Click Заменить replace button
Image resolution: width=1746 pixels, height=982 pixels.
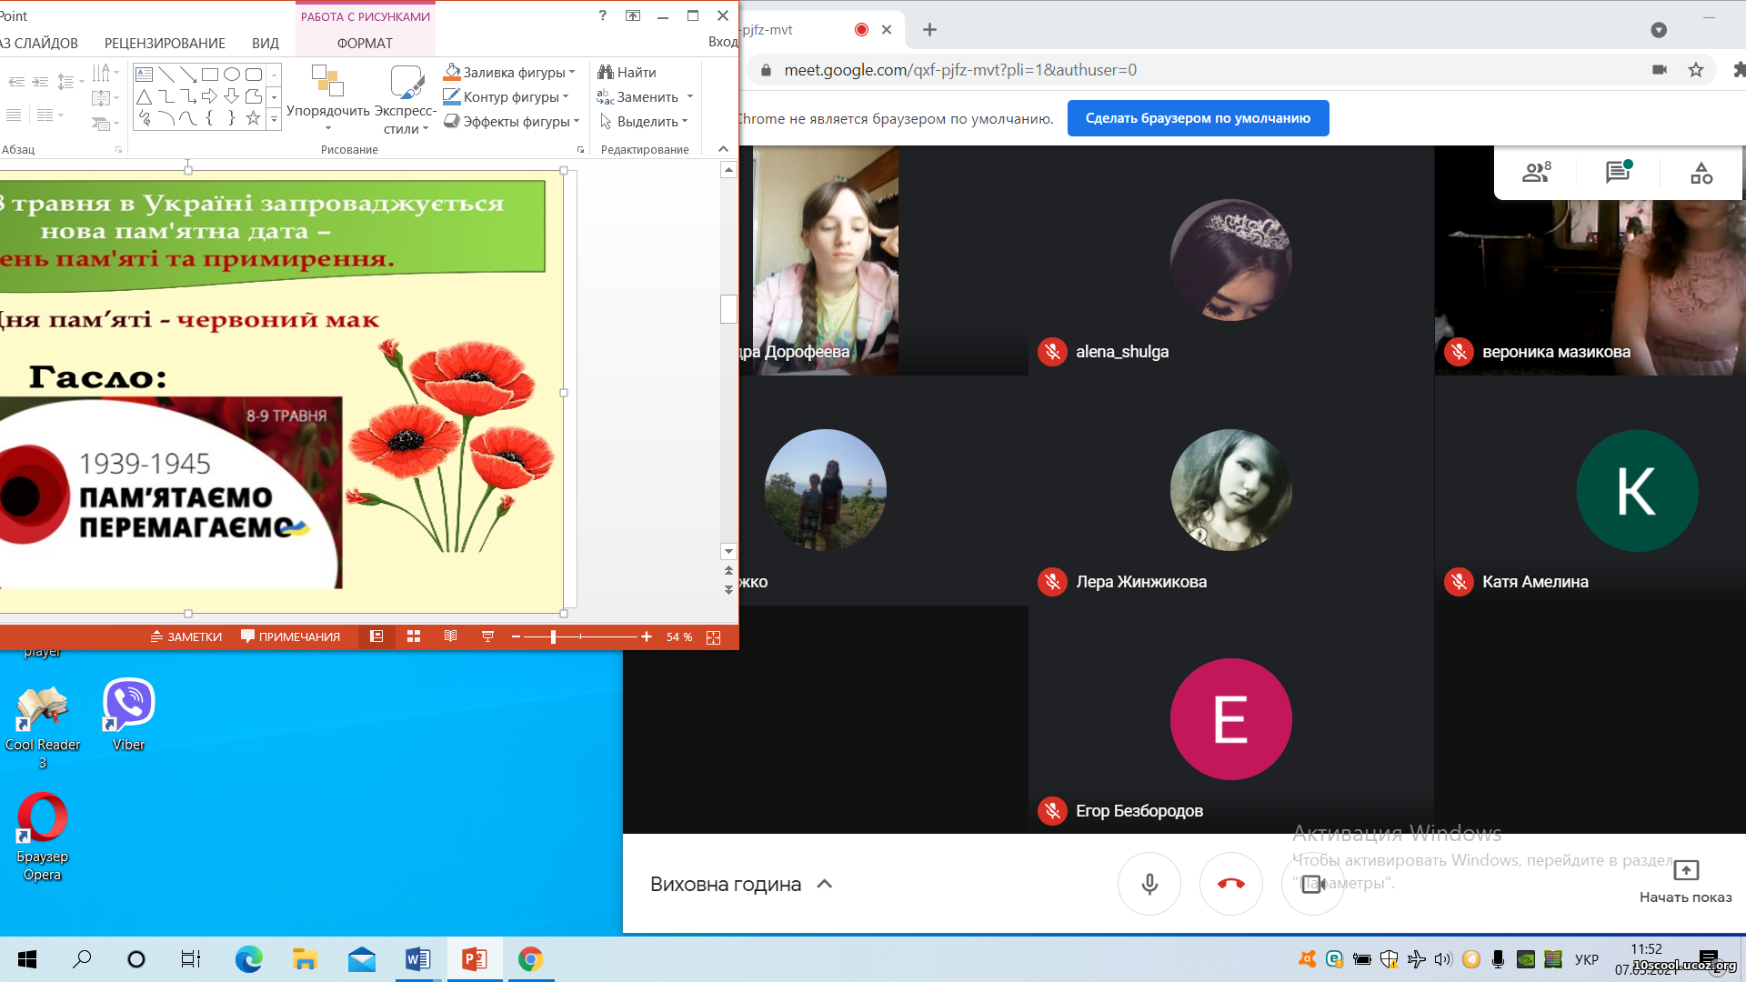click(x=638, y=96)
